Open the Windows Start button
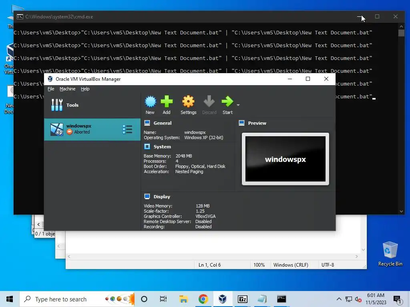 tap(10, 299)
